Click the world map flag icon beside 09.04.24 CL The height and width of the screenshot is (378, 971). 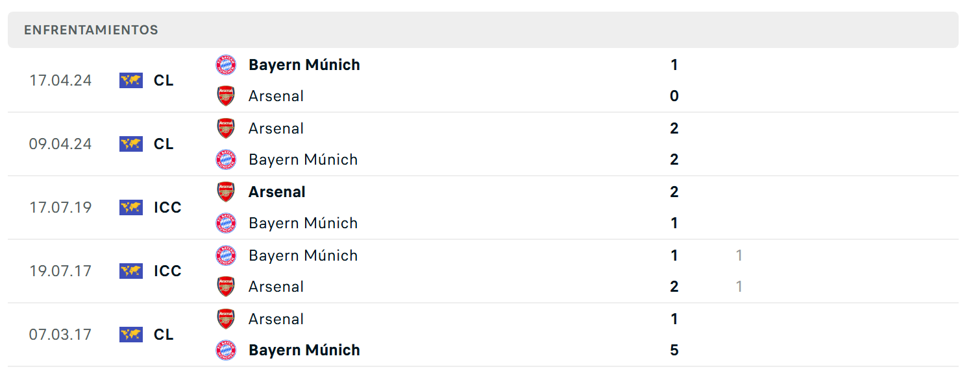[x=131, y=144]
